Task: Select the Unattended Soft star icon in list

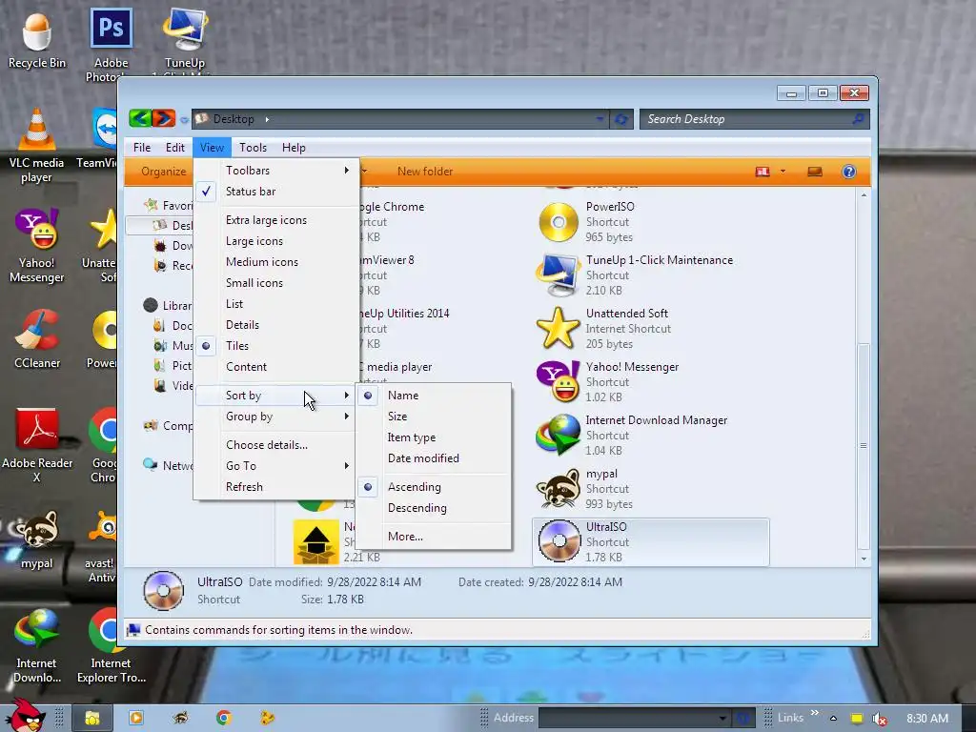Action: pyautogui.click(x=558, y=328)
